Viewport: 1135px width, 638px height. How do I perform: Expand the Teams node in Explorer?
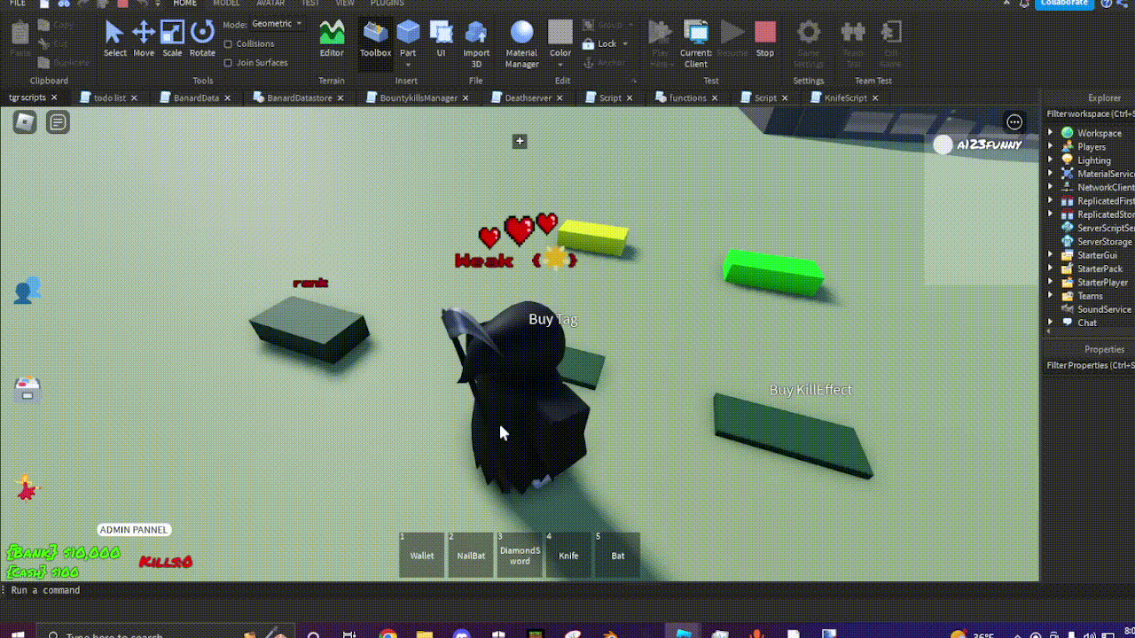[1051, 296]
